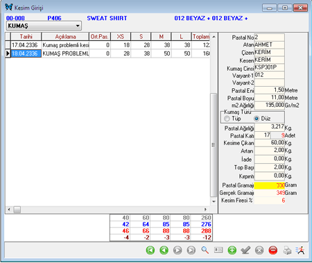This screenshot has width=312, height=263.
Task: Click Varyant-1 field showing 012
Action: [269, 75]
